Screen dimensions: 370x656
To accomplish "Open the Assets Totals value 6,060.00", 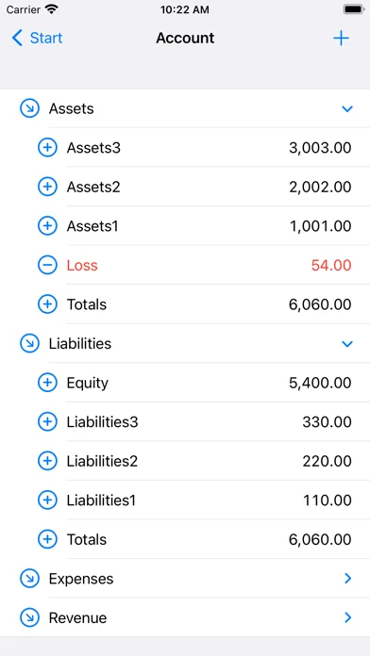I will pyautogui.click(x=320, y=304).
